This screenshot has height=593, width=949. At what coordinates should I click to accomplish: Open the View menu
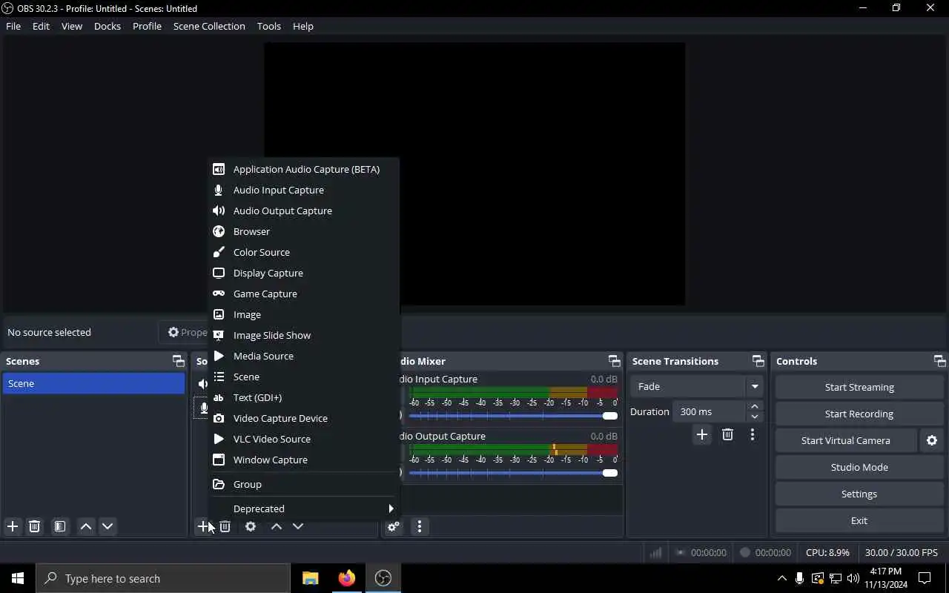72,26
